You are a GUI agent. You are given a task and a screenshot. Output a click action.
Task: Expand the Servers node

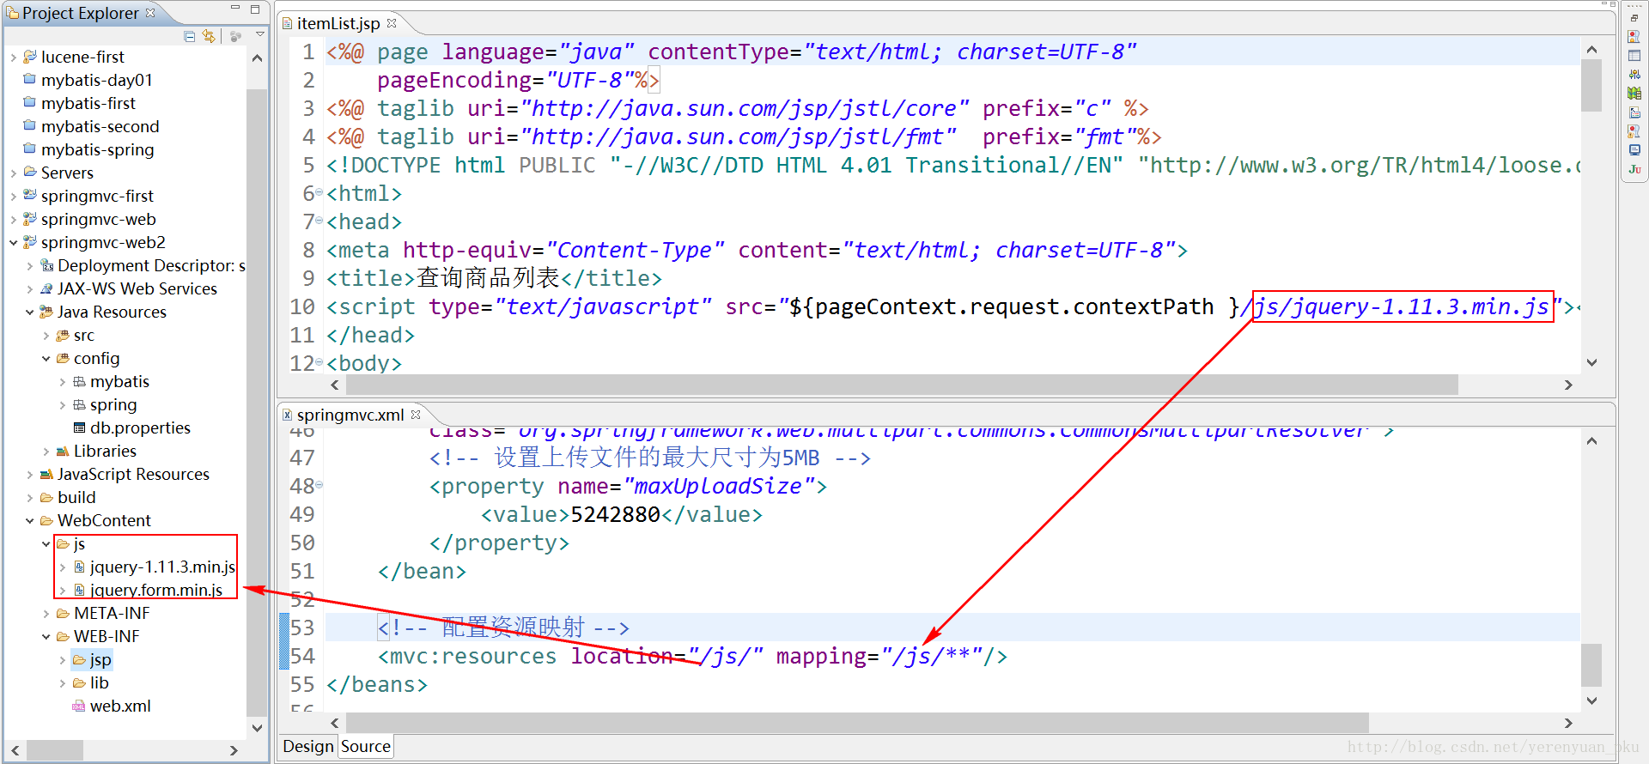(13, 173)
